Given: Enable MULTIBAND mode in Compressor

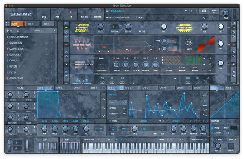Looking at the screenshot, I should (101, 70).
